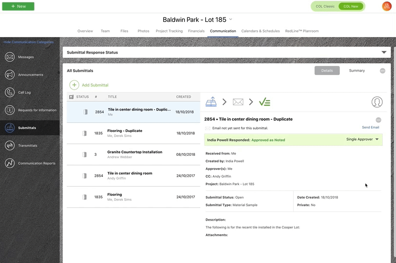The image size is (396, 263).
Task: Open the user avatar in top right
Action: coord(387,6)
